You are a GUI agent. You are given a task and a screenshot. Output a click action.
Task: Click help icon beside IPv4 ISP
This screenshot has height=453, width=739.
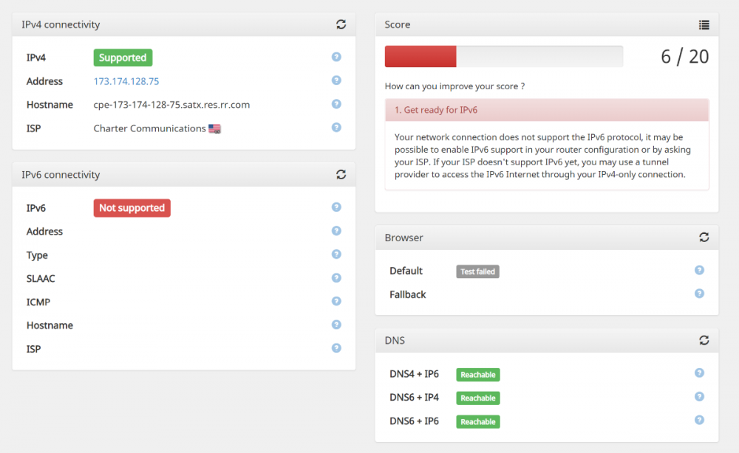coord(336,128)
